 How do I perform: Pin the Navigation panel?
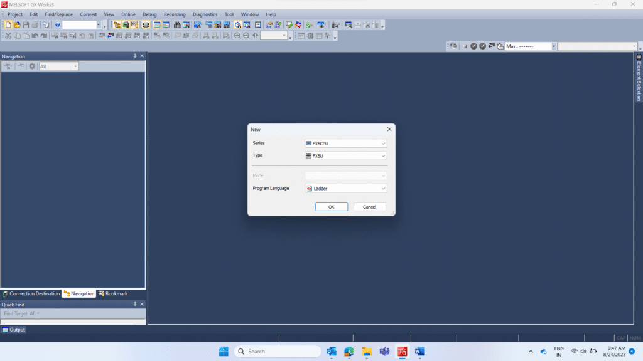(x=135, y=56)
